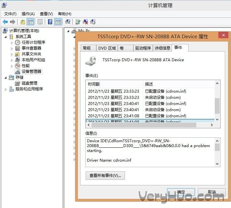Click events list vertical scrollbar thumb
The width and height of the screenshot is (231, 208).
click(217, 106)
